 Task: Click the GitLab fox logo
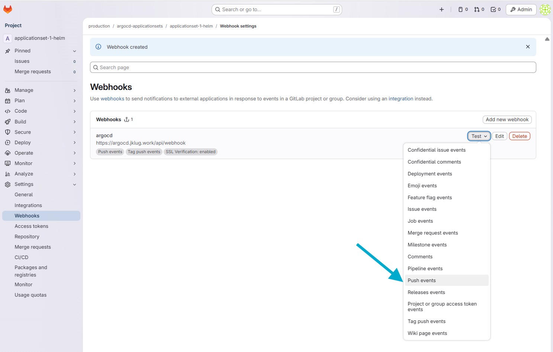[8, 9]
